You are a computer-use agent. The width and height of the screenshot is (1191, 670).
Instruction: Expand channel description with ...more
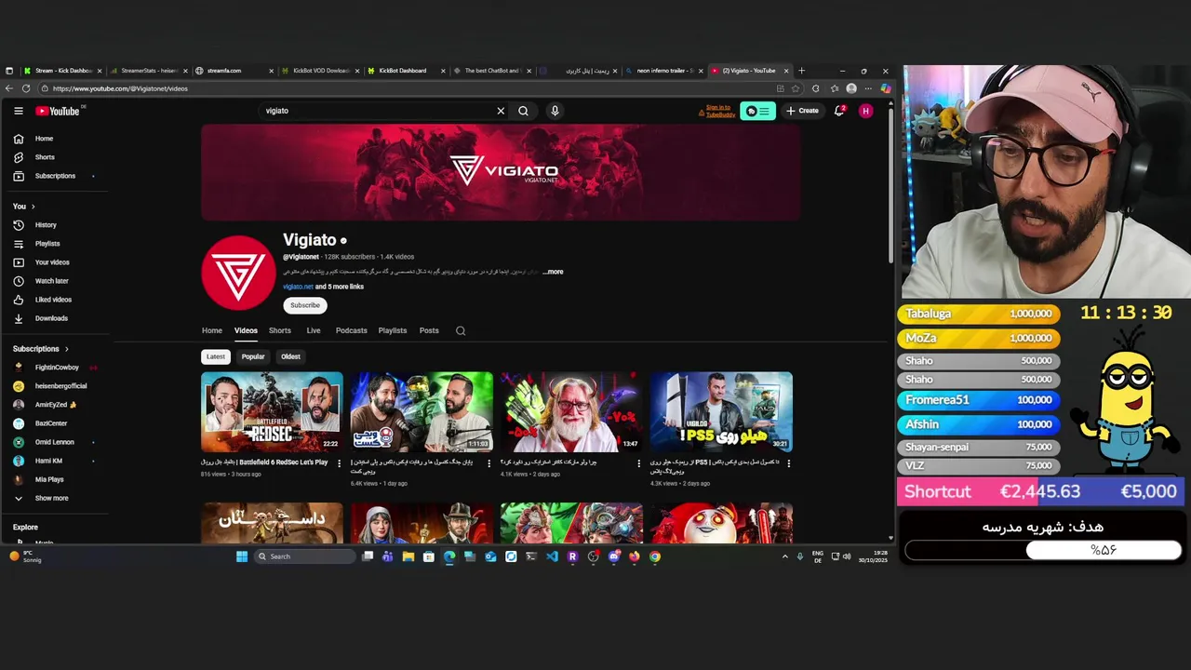tap(554, 272)
